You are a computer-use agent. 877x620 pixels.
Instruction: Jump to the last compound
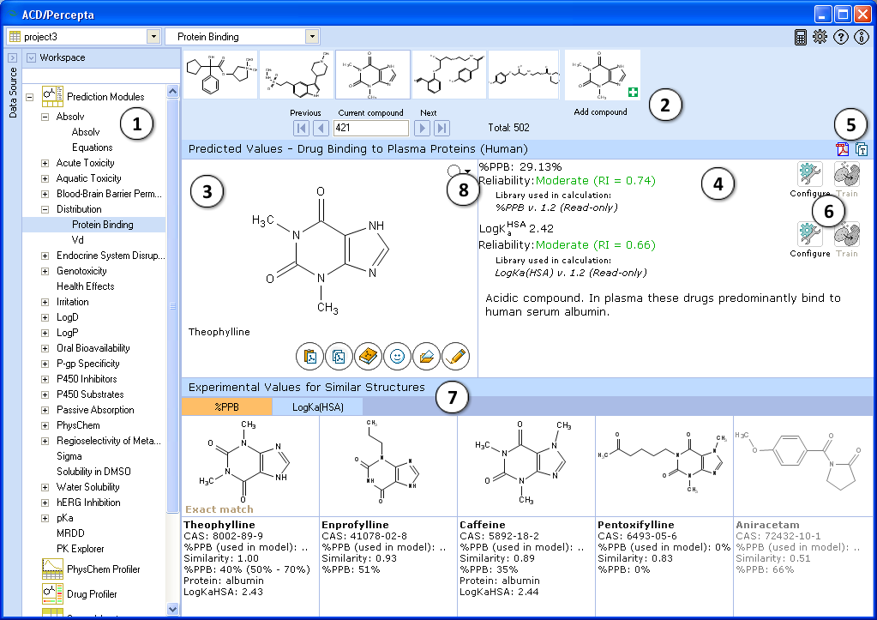point(442,128)
